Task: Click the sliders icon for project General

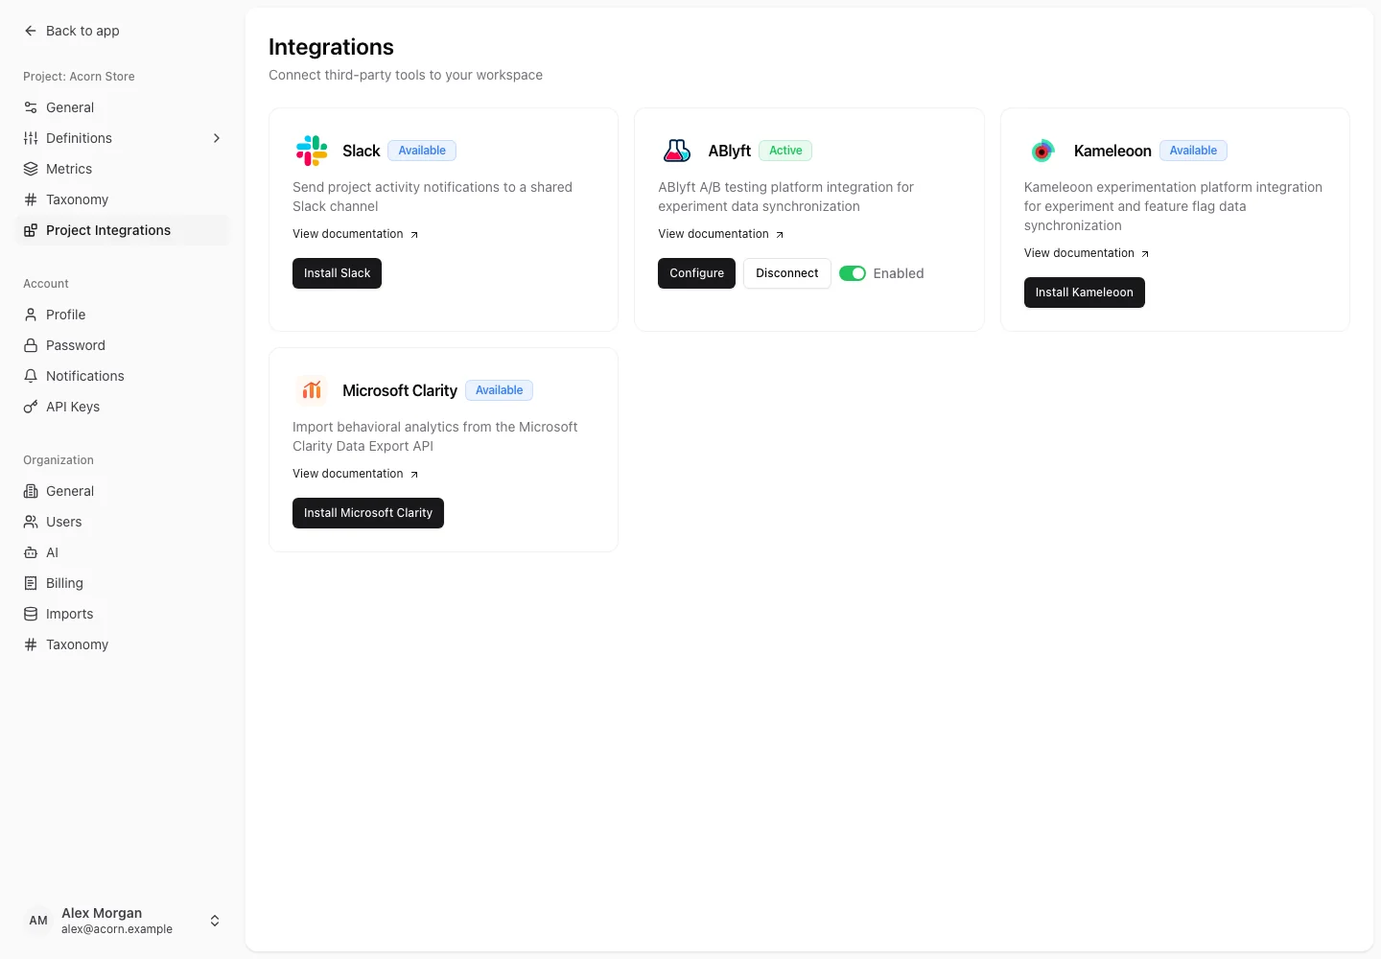Action: pos(31,107)
